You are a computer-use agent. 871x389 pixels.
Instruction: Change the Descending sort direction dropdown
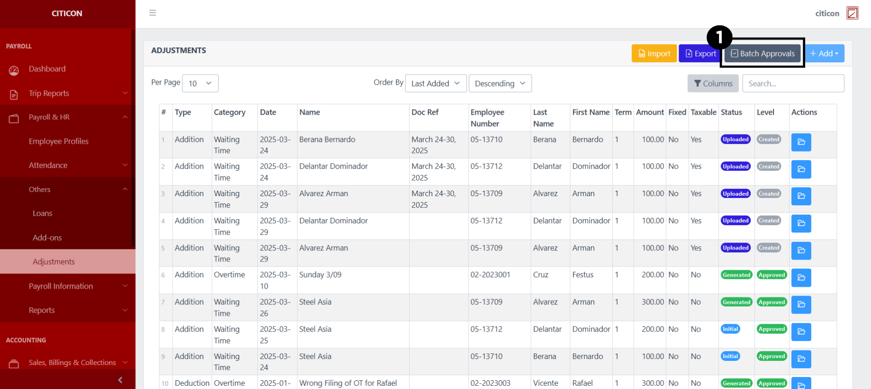pyautogui.click(x=499, y=83)
